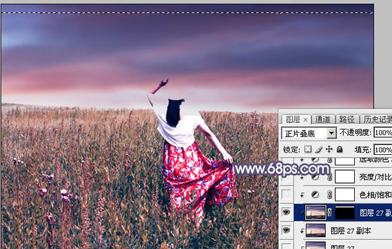392x249 pixels.
Task: Click the lock image pixels brush icon
Action: (319, 150)
